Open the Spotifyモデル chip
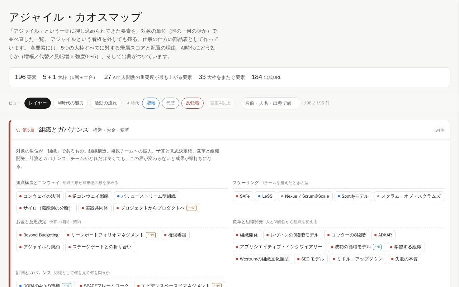459x287 pixels. 353,196
